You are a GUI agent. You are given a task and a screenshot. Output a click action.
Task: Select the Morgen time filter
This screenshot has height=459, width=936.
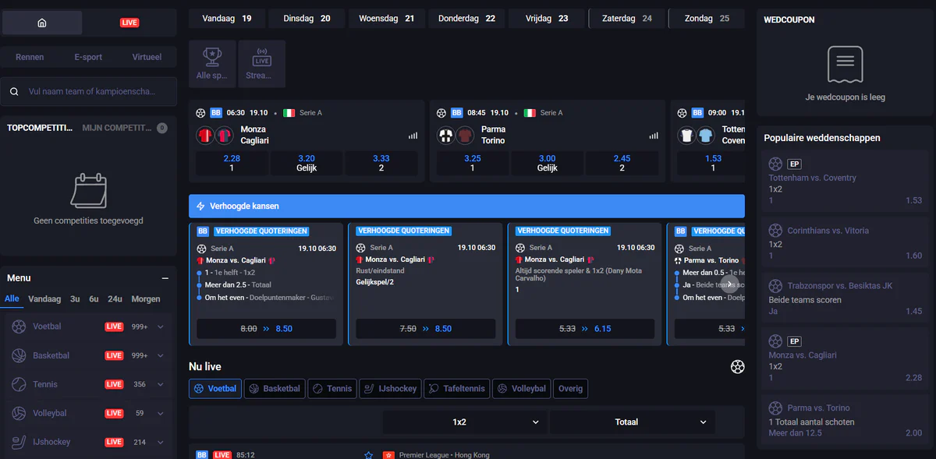[x=146, y=299]
